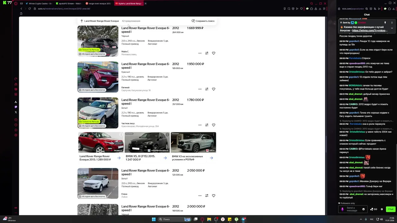Open the winna.com link in pinned message

click(370, 31)
